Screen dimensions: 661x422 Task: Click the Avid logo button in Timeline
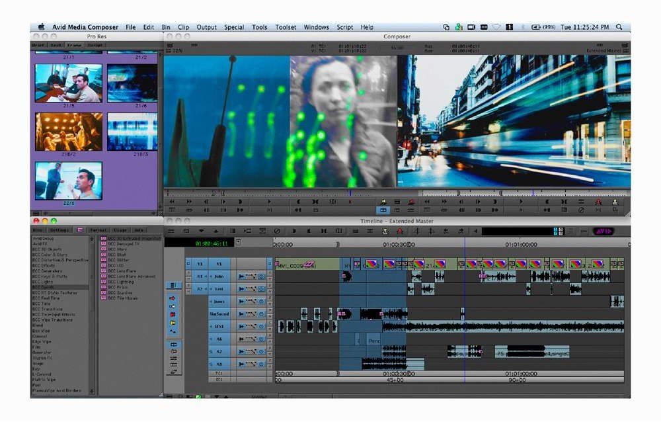(x=603, y=232)
